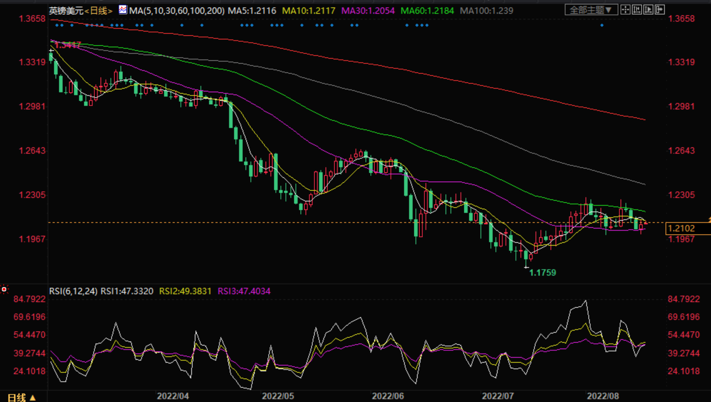Click the 2022/06 date axis label

pyautogui.click(x=388, y=396)
